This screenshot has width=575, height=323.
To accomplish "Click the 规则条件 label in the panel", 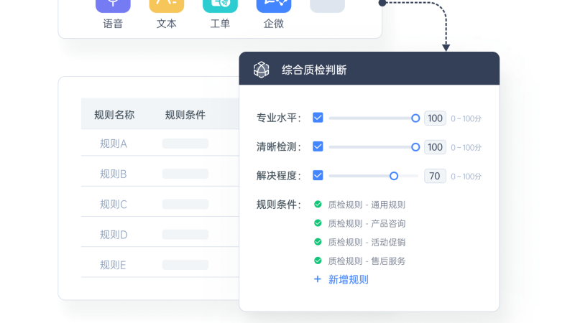I will coord(279,205).
